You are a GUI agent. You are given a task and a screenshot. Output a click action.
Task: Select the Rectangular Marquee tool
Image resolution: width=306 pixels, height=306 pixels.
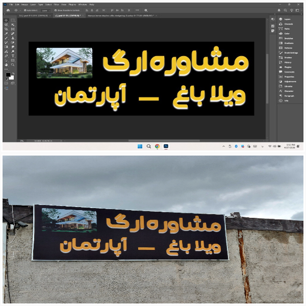coord(13,20)
